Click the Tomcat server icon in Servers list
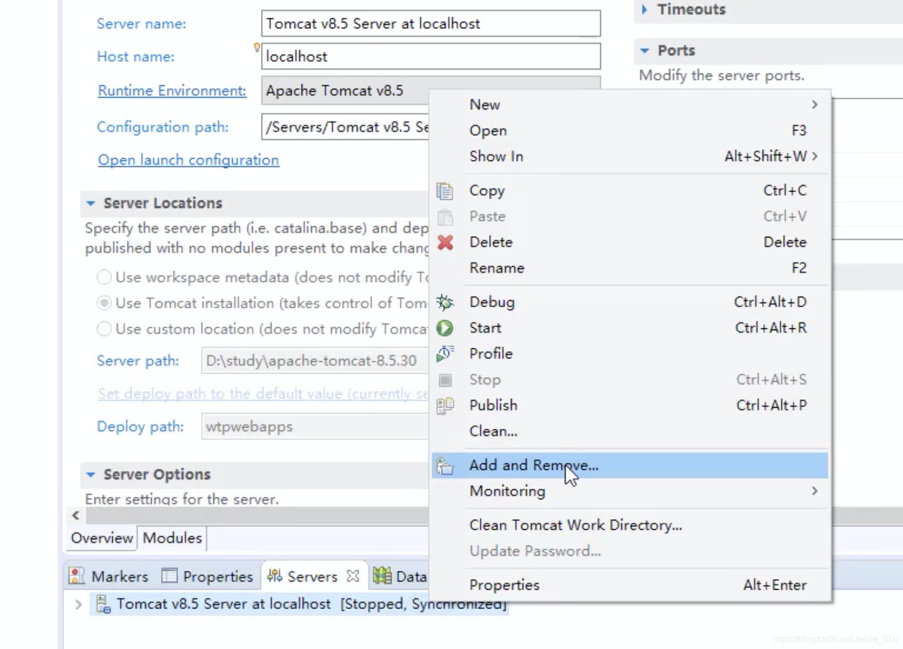 103,604
